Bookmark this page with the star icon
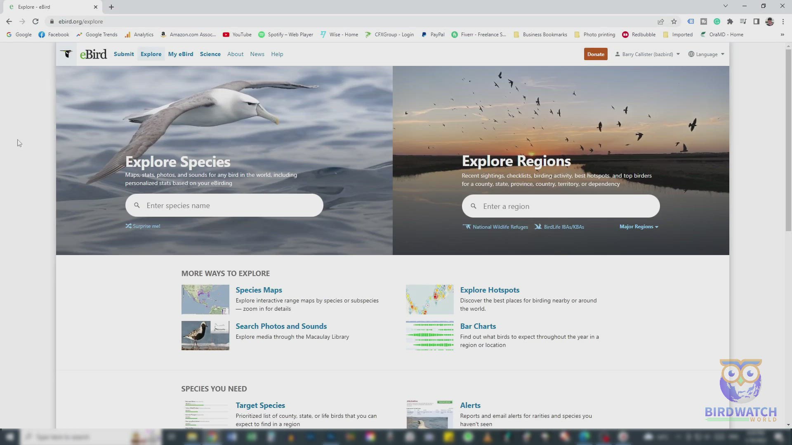The image size is (792, 445). coord(674,21)
